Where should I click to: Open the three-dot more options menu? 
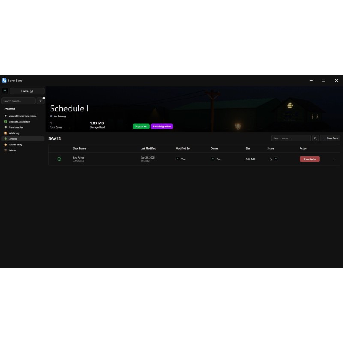click(x=334, y=159)
